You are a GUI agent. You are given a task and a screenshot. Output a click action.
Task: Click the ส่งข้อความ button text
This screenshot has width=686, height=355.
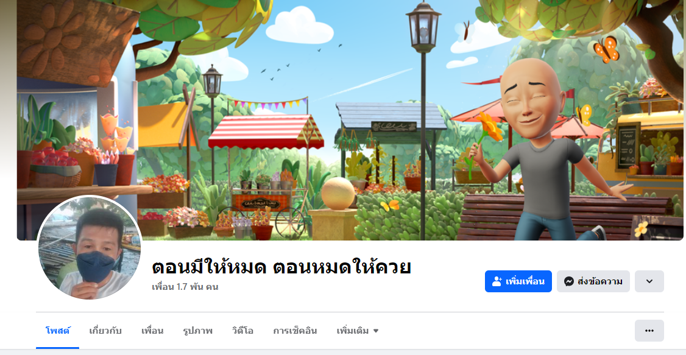point(600,281)
